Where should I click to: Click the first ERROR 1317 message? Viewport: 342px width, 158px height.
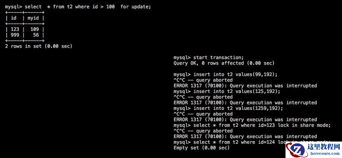(x=245, y=86)
